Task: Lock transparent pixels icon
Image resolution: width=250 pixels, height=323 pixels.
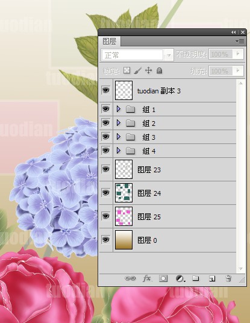Action: click(127, 71)
